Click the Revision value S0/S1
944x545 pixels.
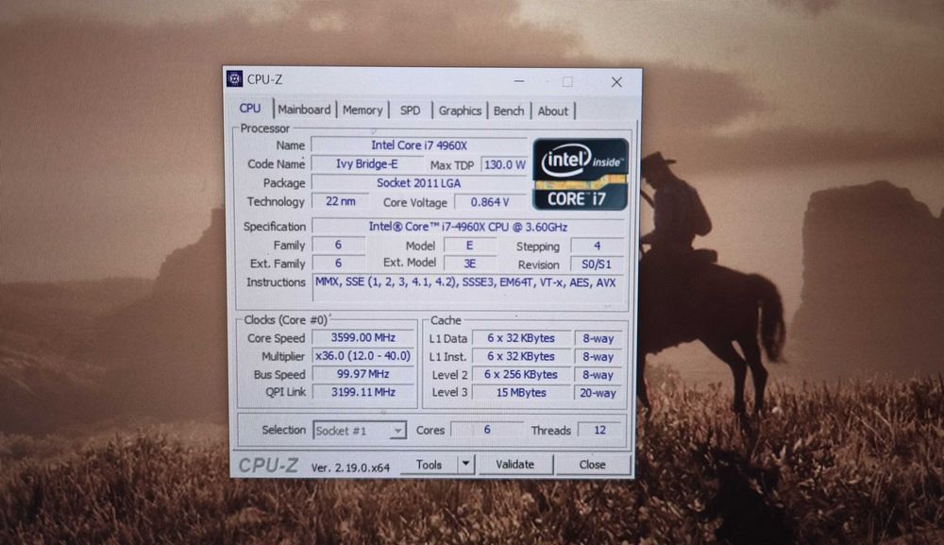(x=597, y=264)
